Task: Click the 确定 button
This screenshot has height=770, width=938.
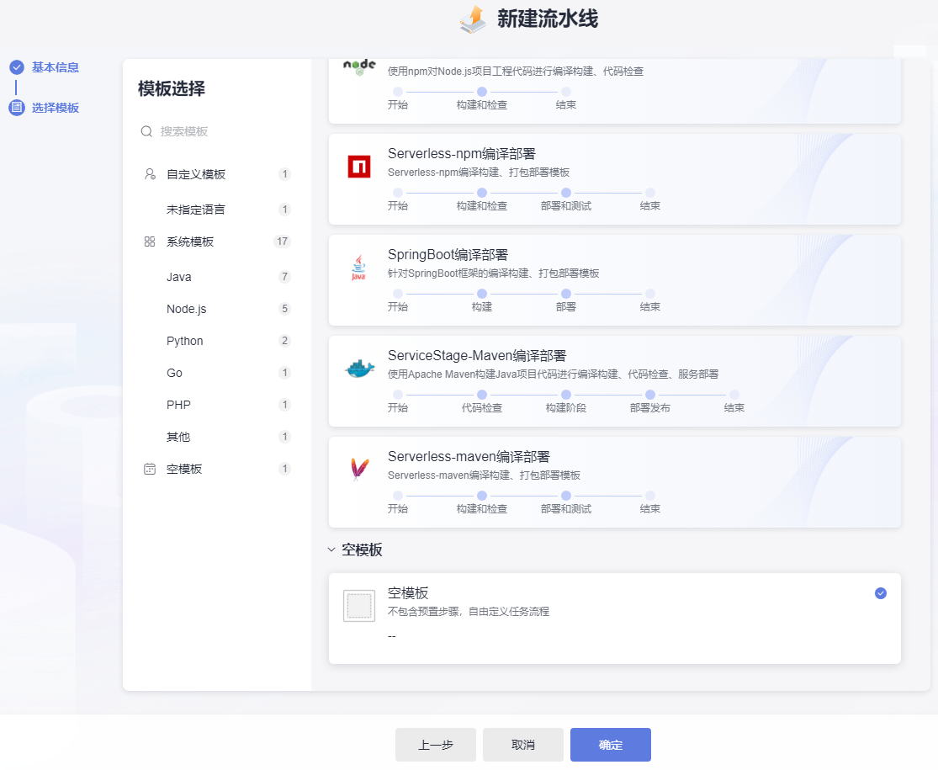Action: (x=610, y=745)
